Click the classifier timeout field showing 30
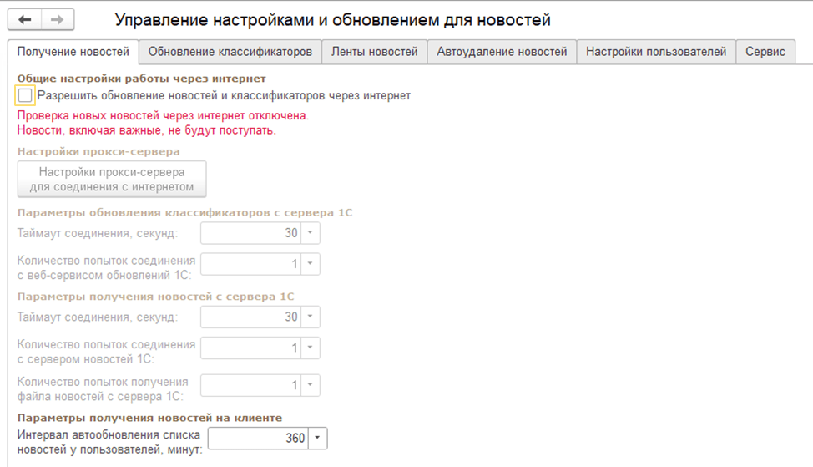813x467 pixels. coord(250,233)
